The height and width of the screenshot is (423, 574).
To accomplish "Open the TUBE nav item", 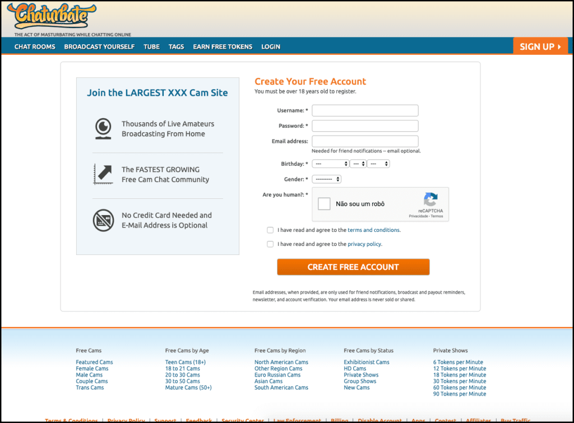I will [151, 47].
